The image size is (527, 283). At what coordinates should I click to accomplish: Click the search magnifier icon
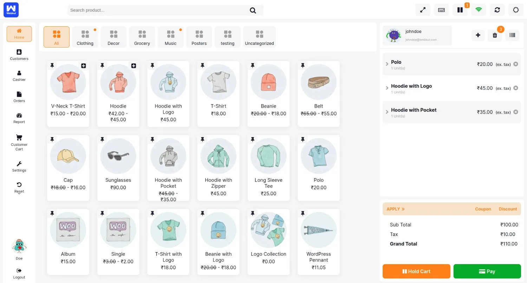pos(253,10)
